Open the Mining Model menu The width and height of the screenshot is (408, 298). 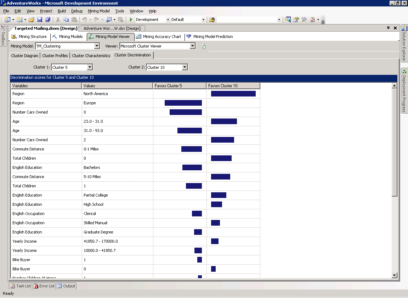point(98,11)
